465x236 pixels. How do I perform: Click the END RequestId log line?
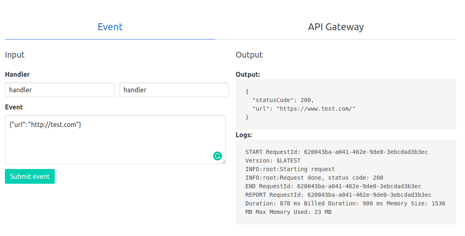click(333, 186)
